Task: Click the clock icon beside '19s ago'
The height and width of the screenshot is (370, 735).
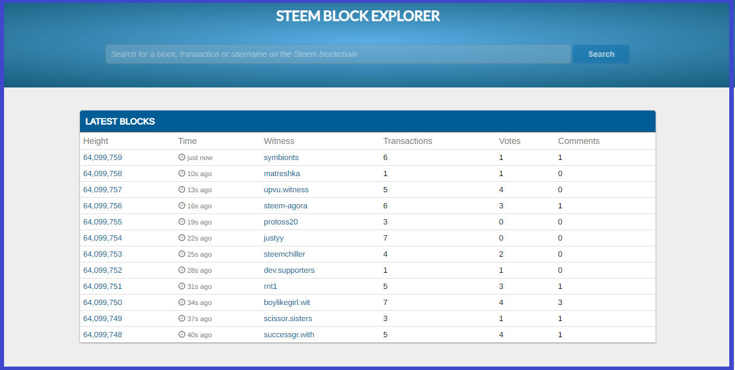Action: point(182,222)
